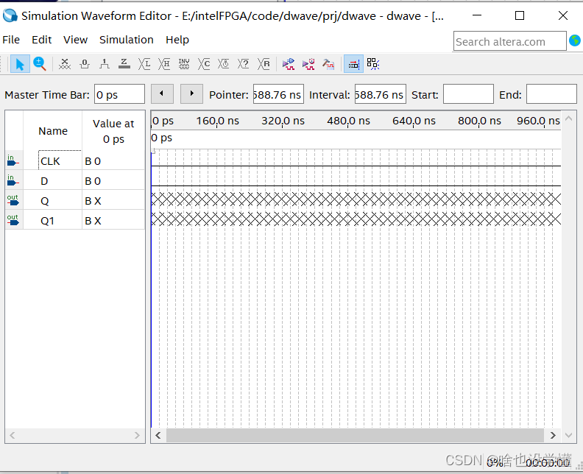Open the Edit menu
Screen dimensions: 583x474
pyautogui.click(x=42, y=40)
